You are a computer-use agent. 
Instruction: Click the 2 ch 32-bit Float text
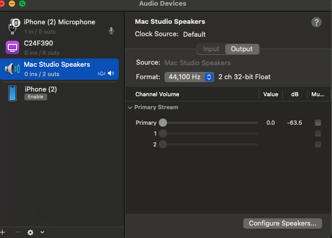coord(244,77)
